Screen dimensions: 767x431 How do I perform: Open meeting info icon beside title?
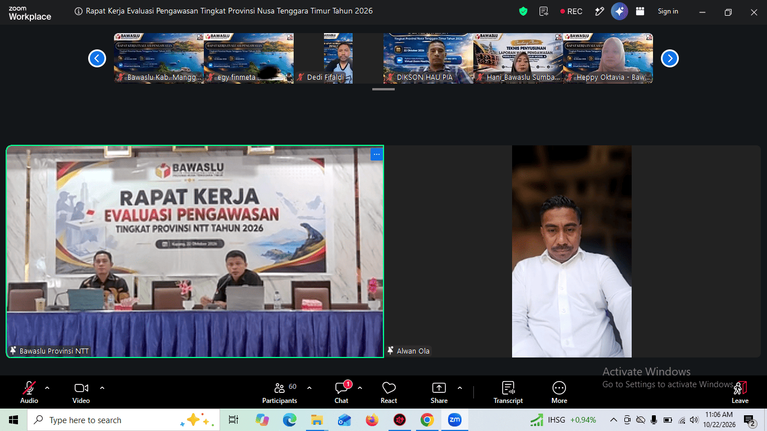coord(79,11)
